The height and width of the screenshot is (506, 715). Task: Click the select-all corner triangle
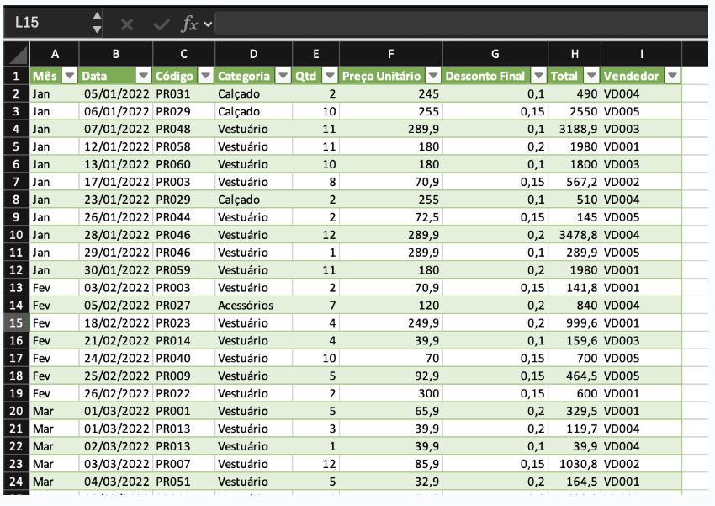coord(17,54)
